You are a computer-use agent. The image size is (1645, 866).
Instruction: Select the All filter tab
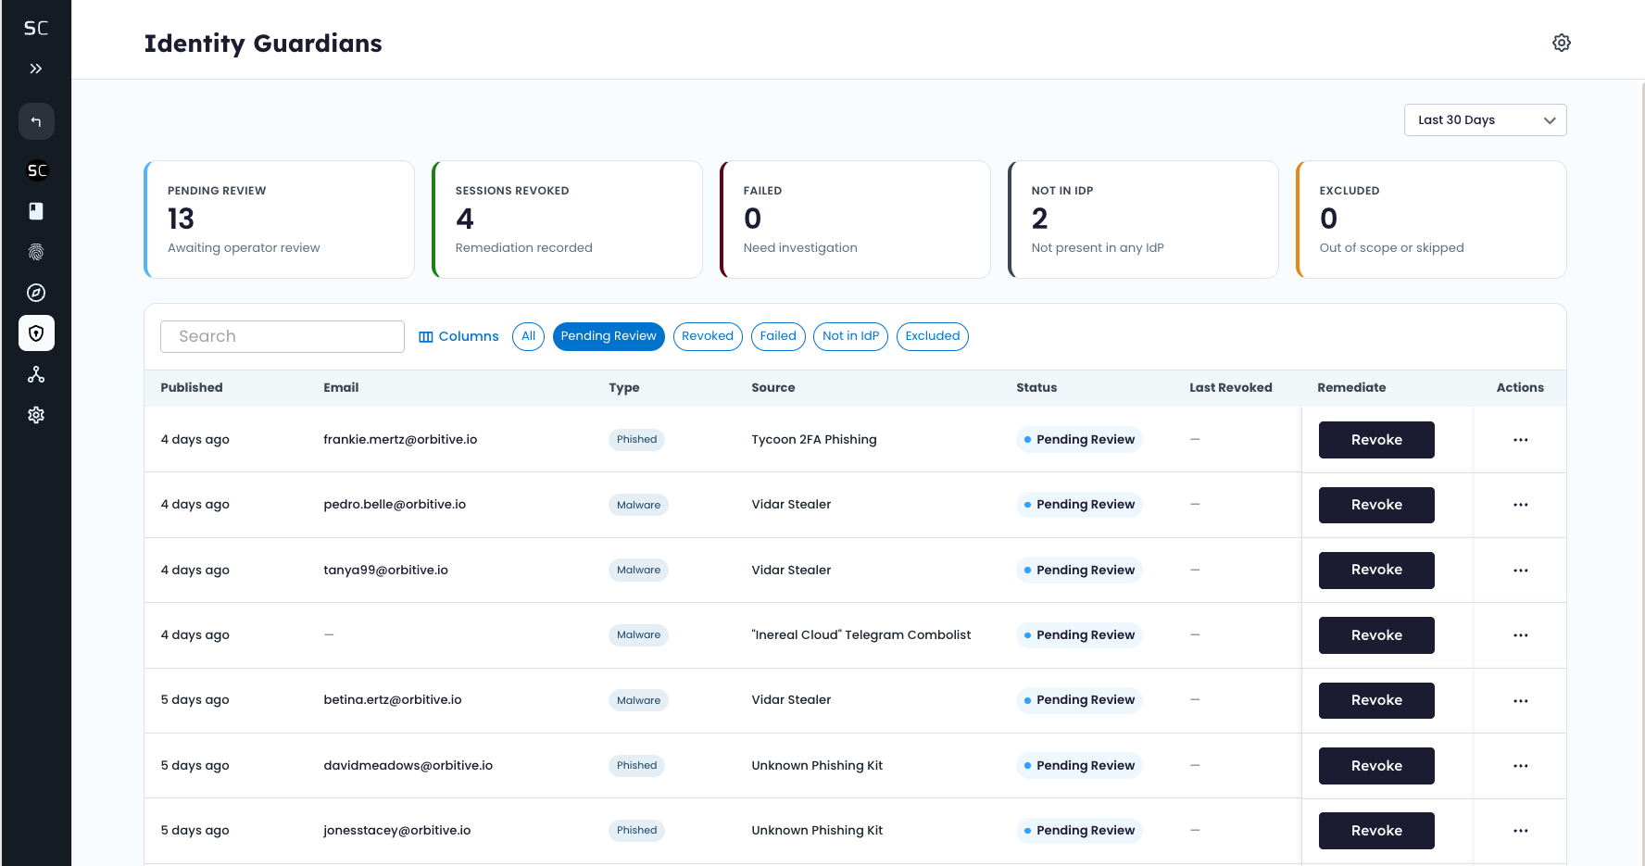point(528,336)
